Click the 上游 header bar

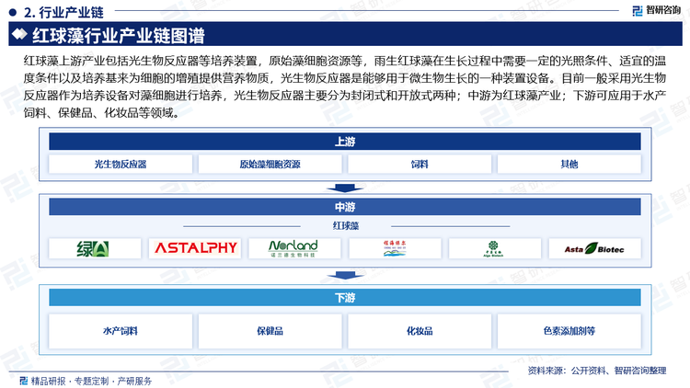345,142
